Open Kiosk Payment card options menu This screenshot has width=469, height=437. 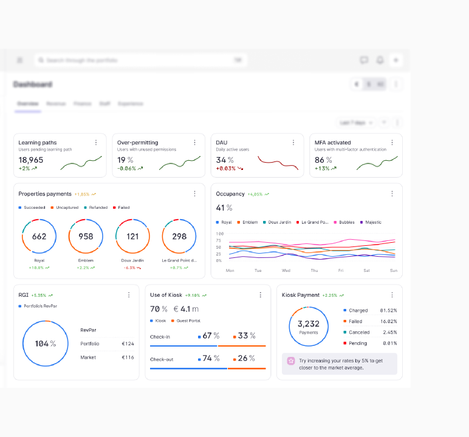[392, 295]
